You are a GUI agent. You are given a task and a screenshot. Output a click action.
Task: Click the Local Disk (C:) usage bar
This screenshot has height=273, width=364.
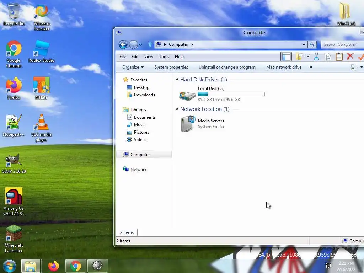[x=231, y=94]
